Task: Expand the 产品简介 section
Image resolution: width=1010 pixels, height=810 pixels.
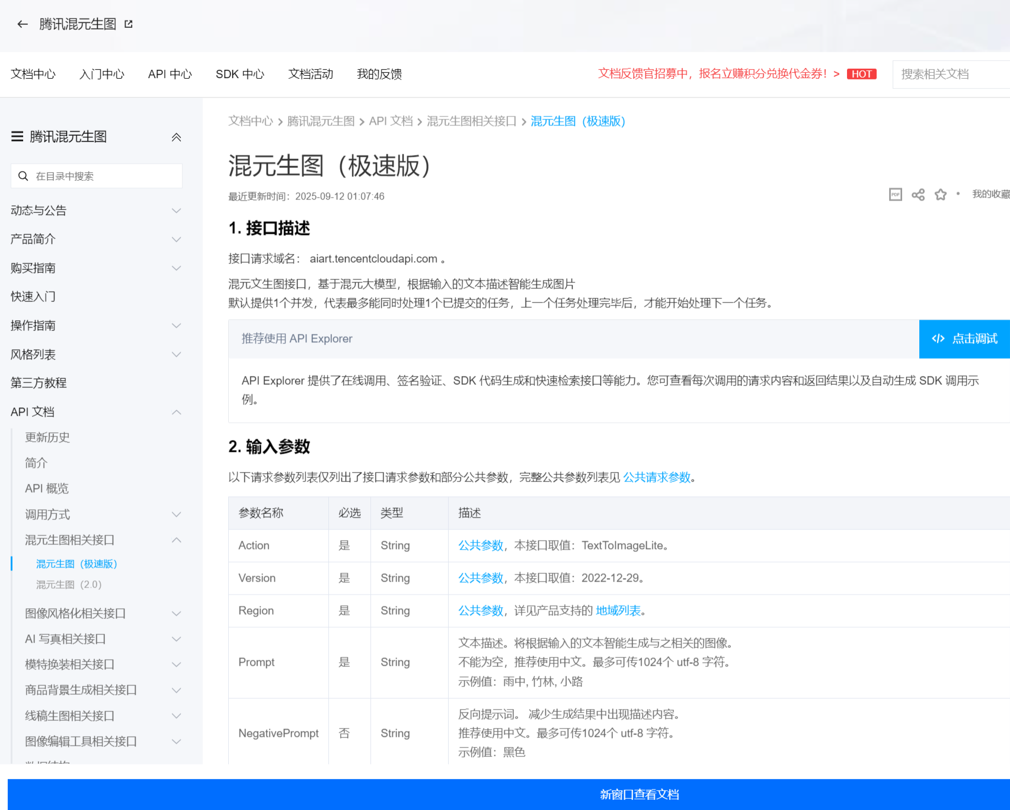Action: click(x=176, y=239)
